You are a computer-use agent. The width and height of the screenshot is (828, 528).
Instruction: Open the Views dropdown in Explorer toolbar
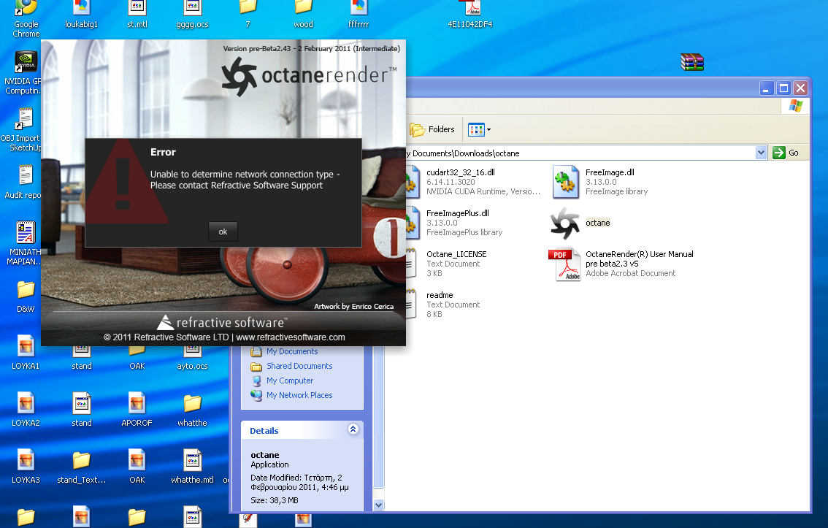(480, 129)
